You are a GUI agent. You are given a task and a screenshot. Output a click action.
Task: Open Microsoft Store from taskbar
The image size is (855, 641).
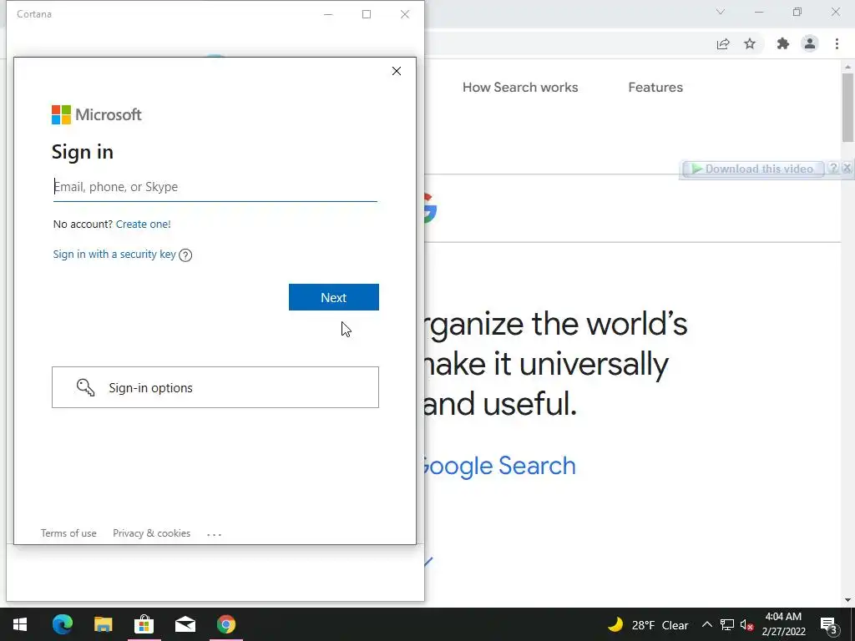[x=144, y=624]
